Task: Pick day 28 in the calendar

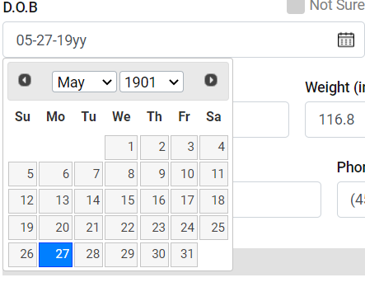Action: 88,255
